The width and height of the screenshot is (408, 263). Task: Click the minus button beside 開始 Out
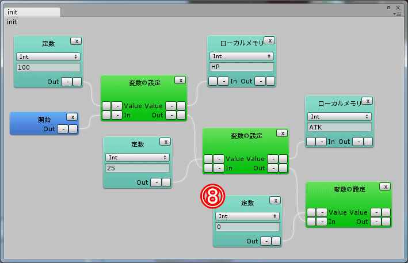(x=63, y=129)
